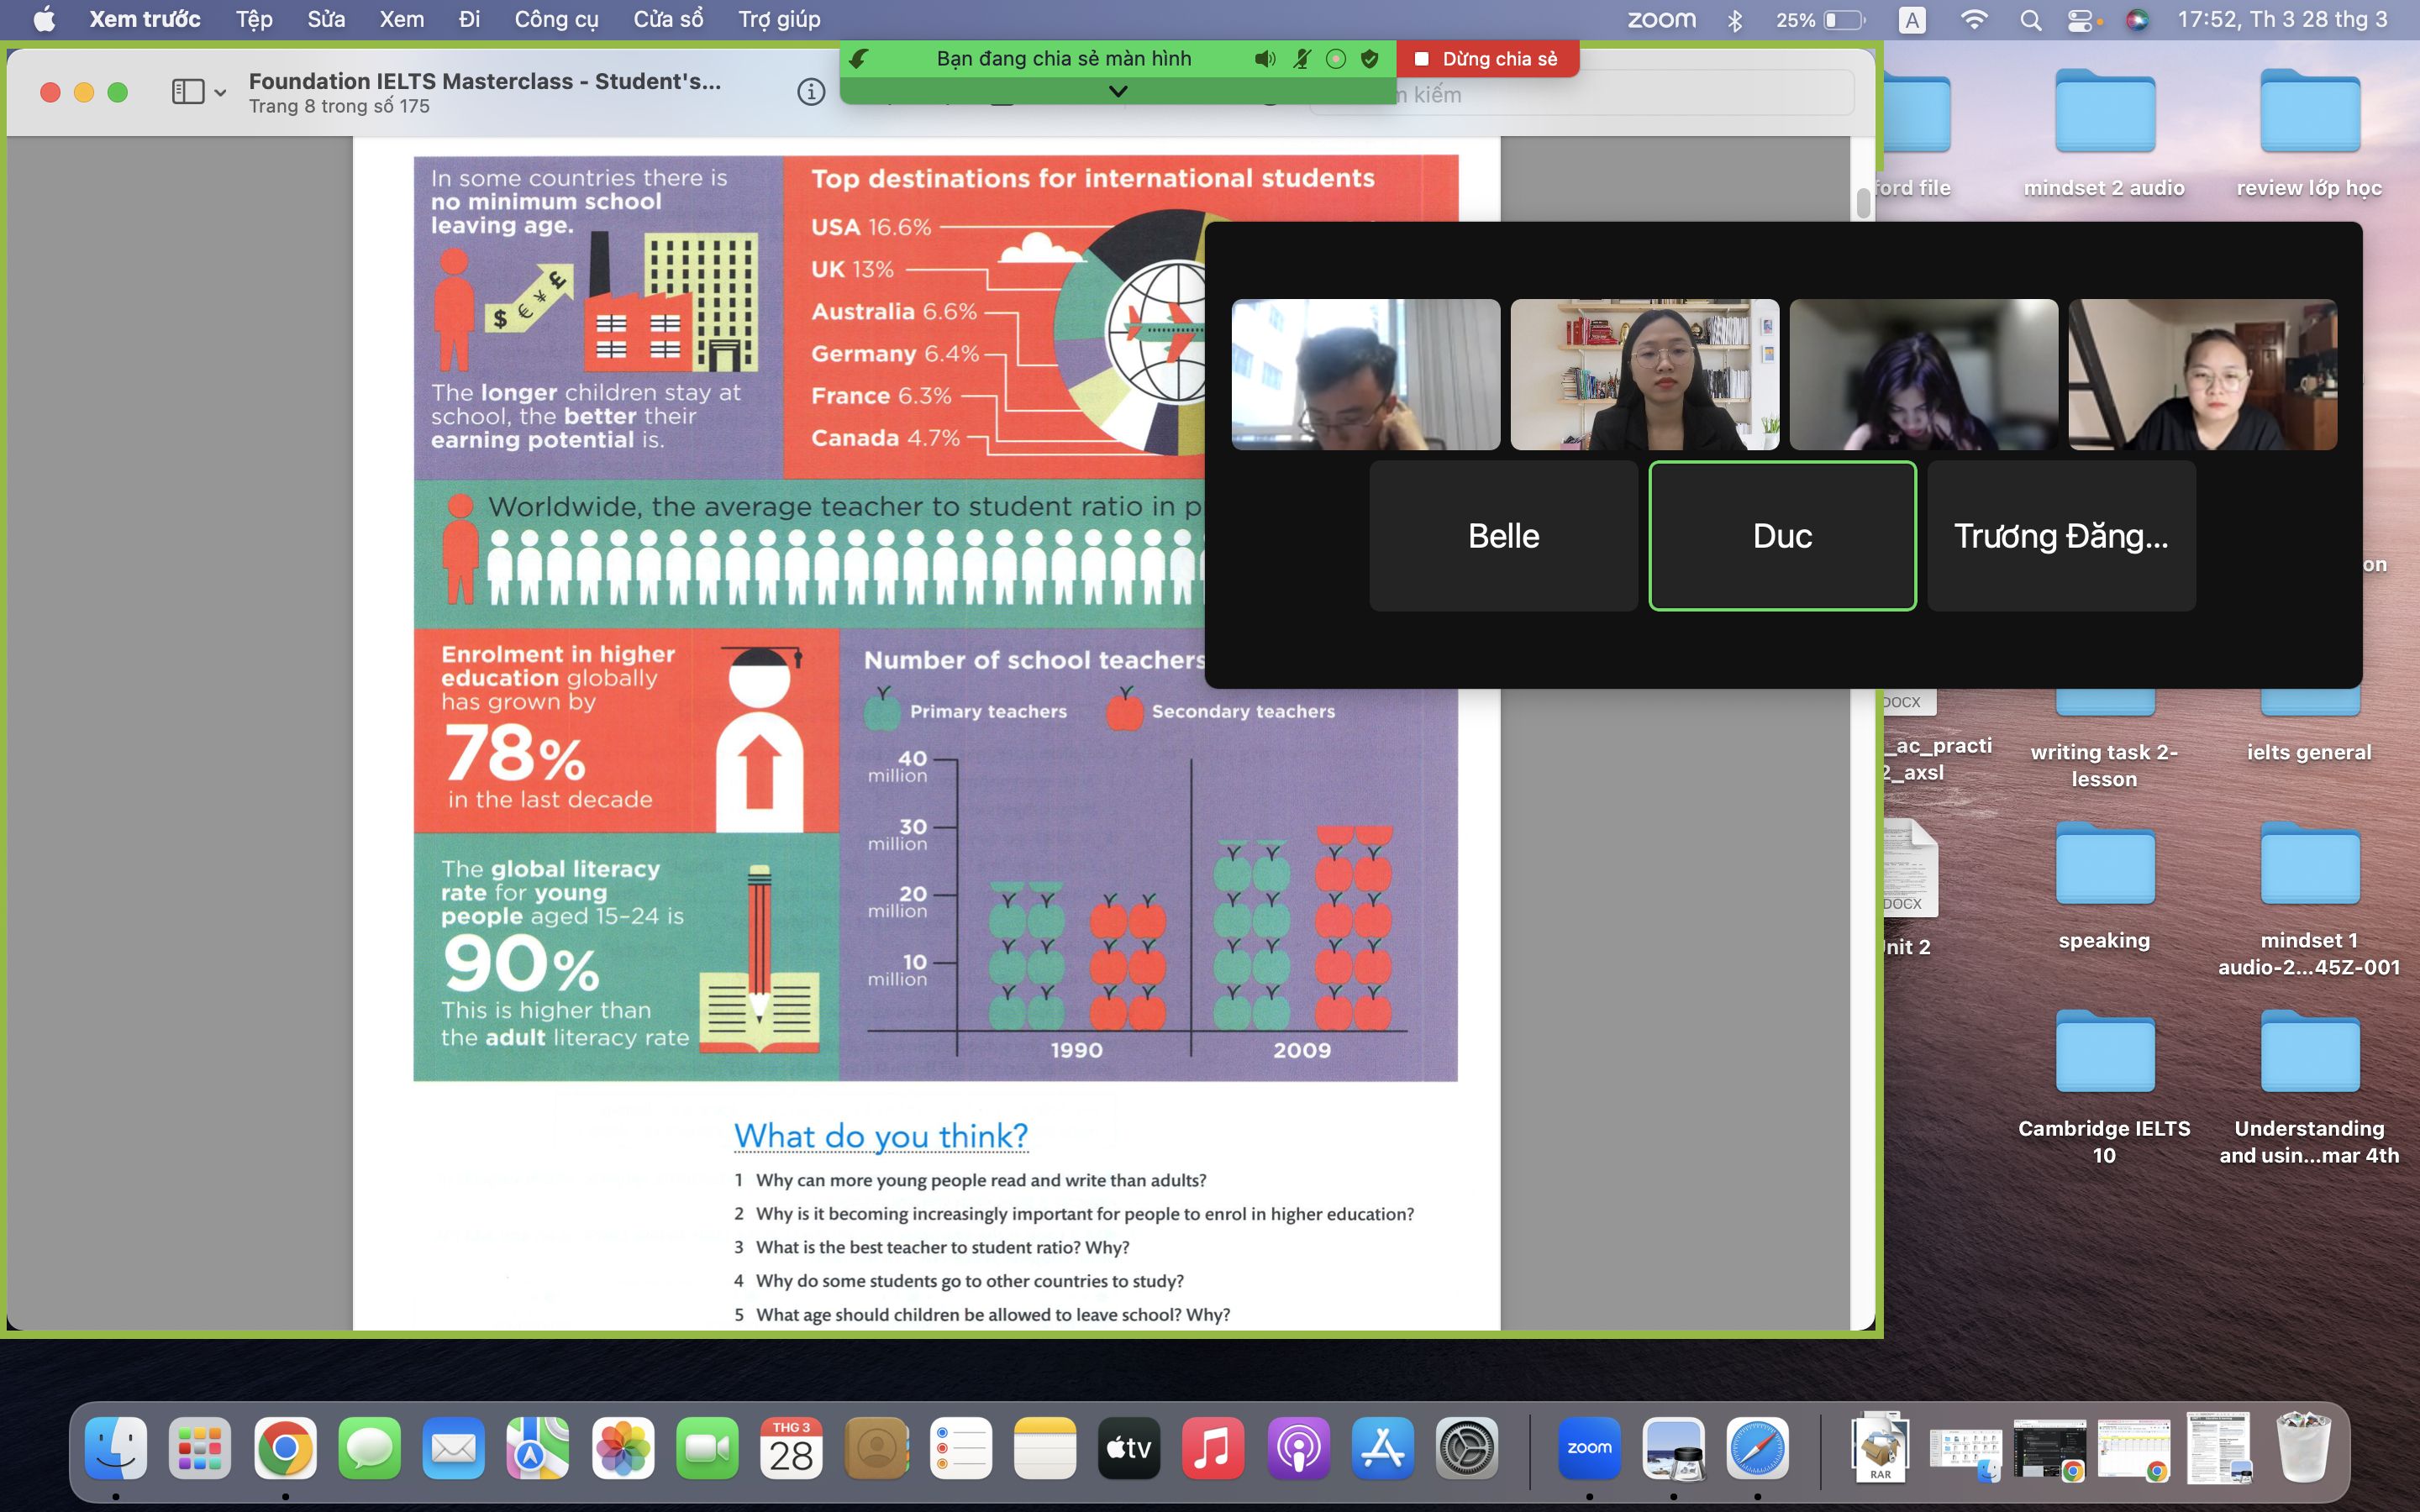Open Siri from the menu bar
The width and height of the screenshot is (2420, 1512).
[2136, 19]
